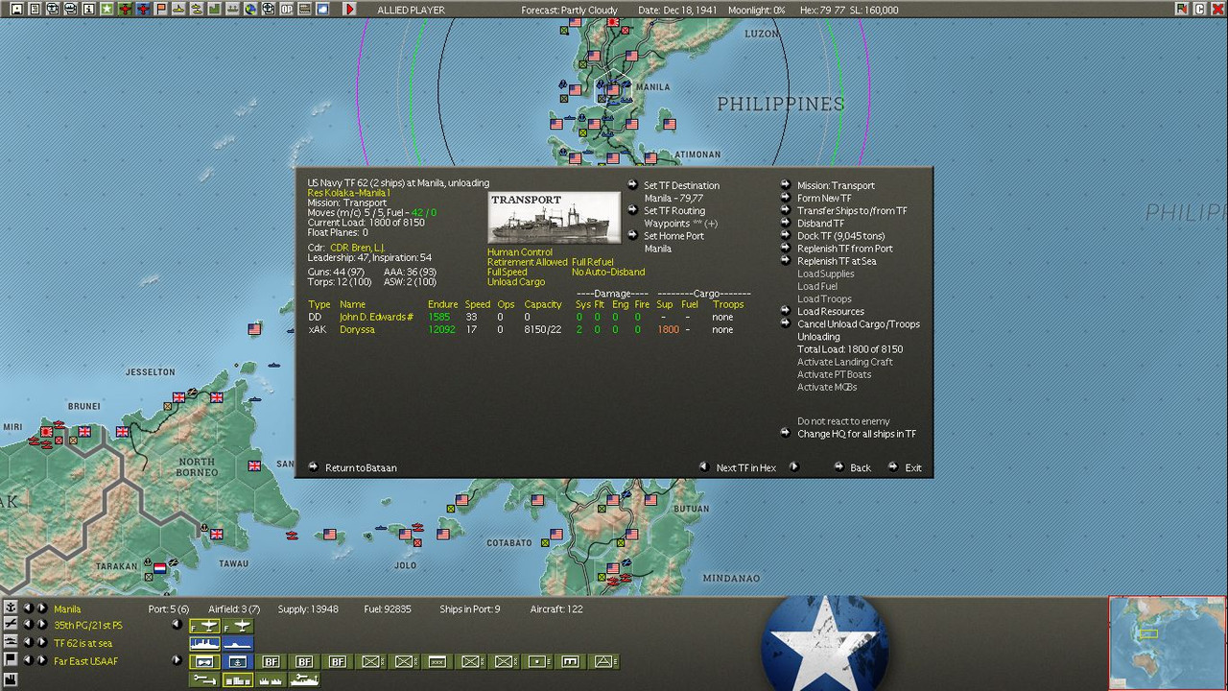Click the arrow left of the fighter unit icons

point(177,625)
